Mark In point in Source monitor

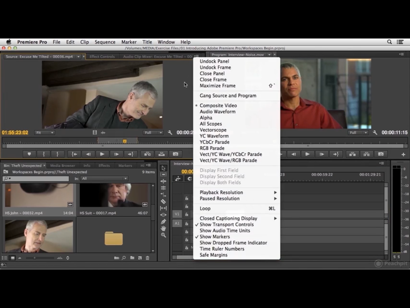coord(44,154)
